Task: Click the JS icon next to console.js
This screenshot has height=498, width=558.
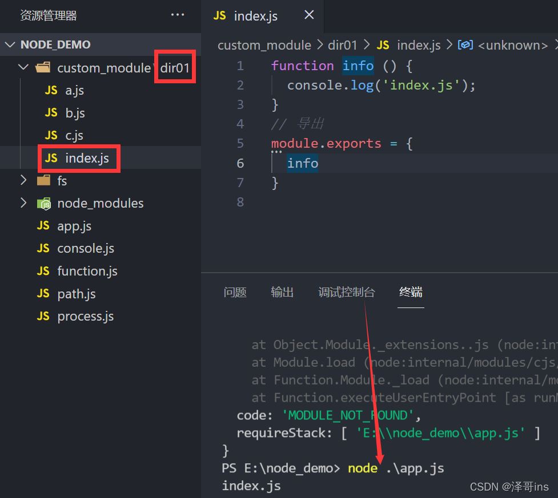Action: point(43,248)
